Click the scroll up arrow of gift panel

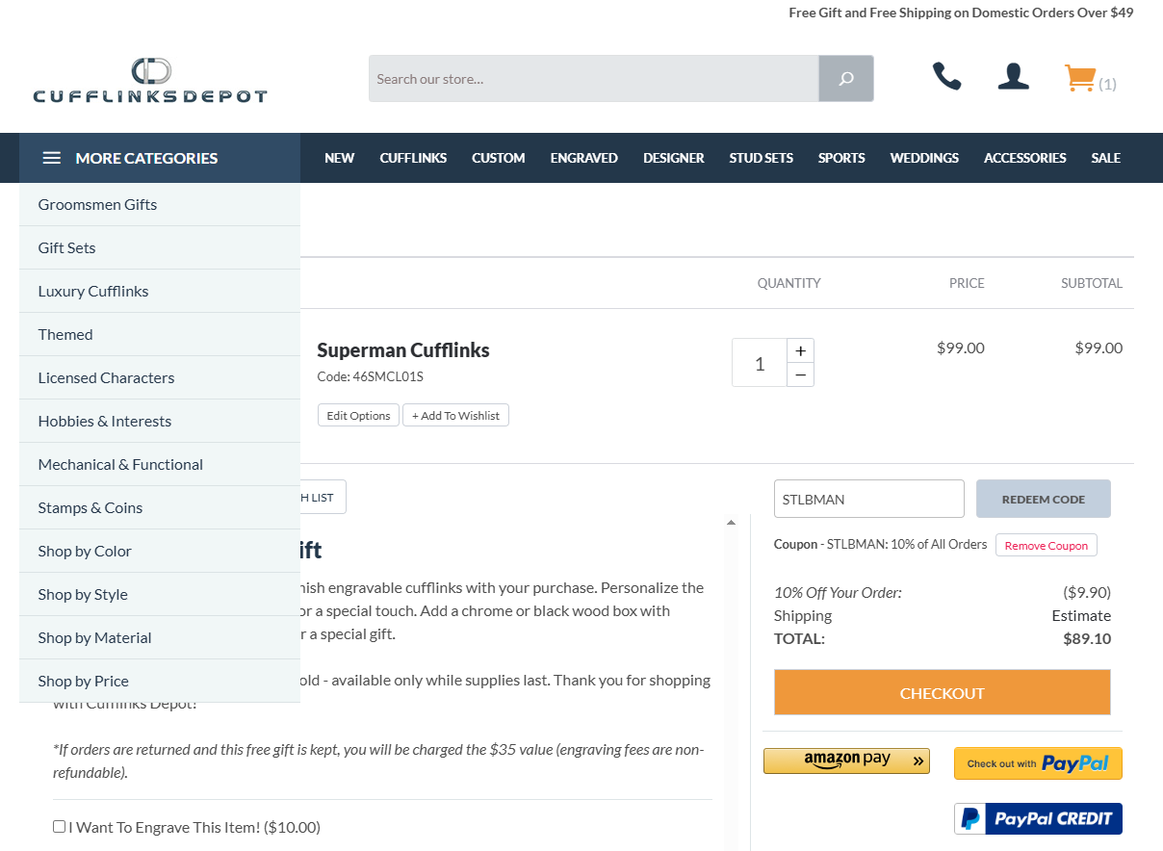click(731, 522)
